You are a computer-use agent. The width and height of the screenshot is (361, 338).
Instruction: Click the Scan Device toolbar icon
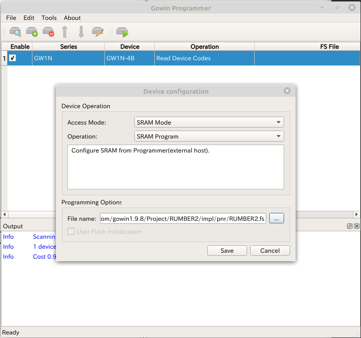[x=15, y=32]
